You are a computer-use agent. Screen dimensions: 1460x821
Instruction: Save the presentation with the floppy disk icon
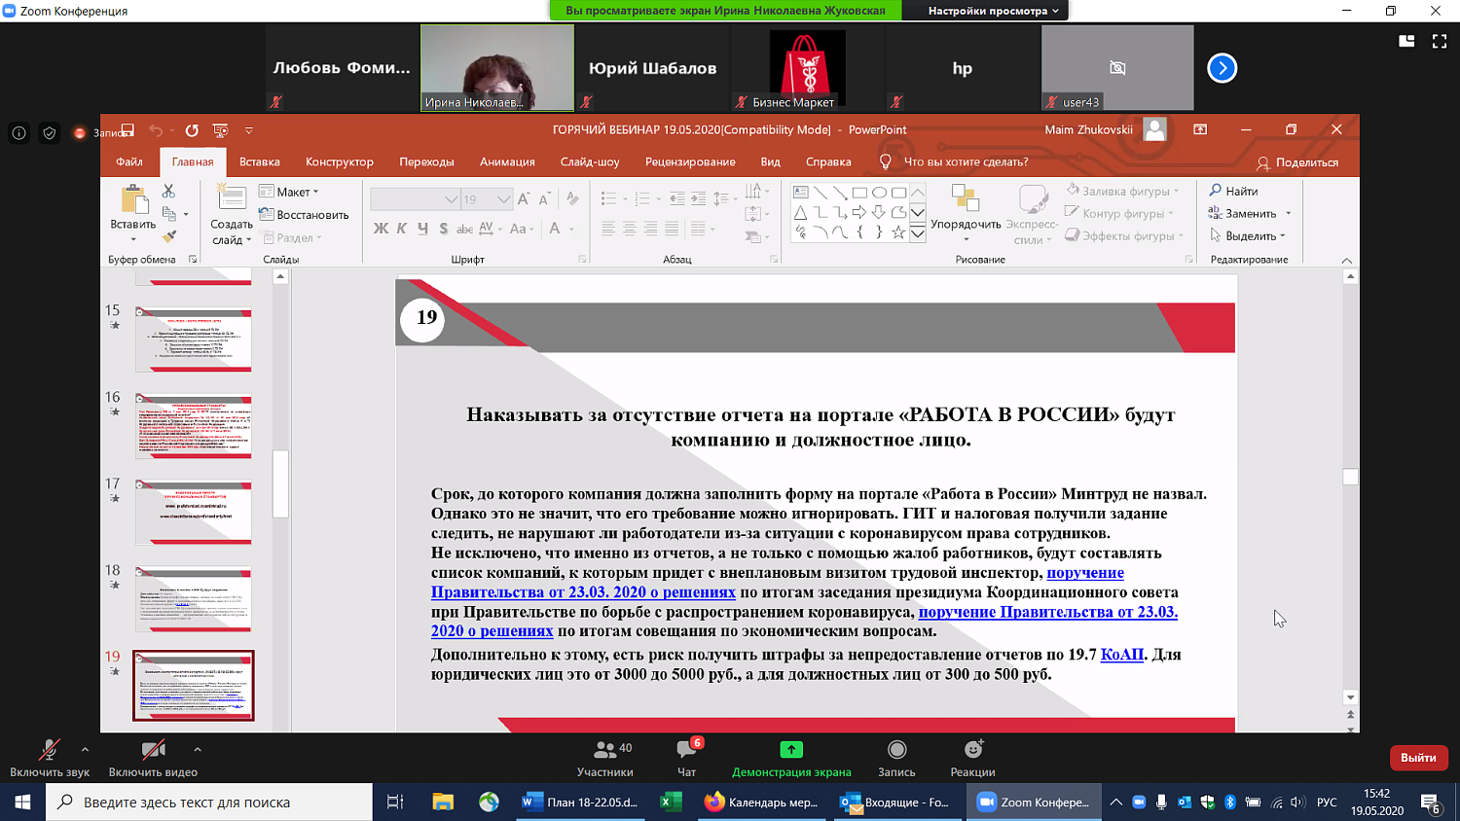[128, 130]
